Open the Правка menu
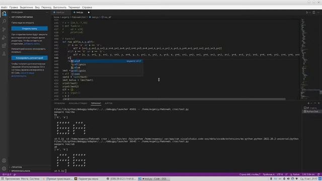Image resolution: width=322 pixels, height=181 pixels. (x=14, y=7)
